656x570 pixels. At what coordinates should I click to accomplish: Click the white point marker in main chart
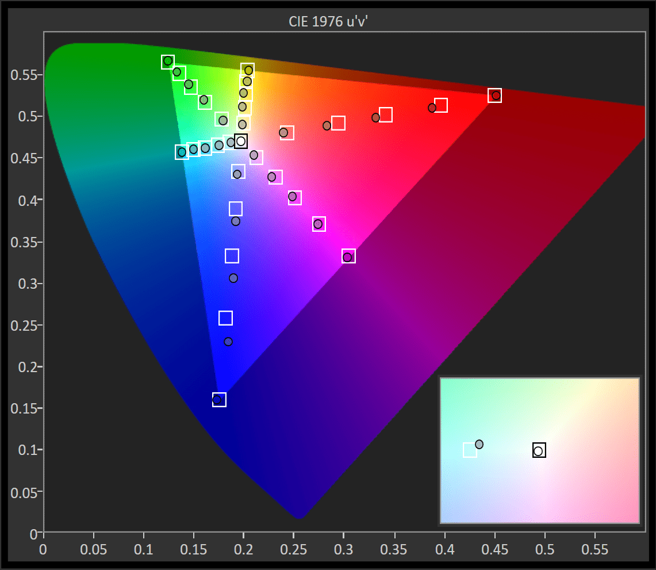coord(241,141)
